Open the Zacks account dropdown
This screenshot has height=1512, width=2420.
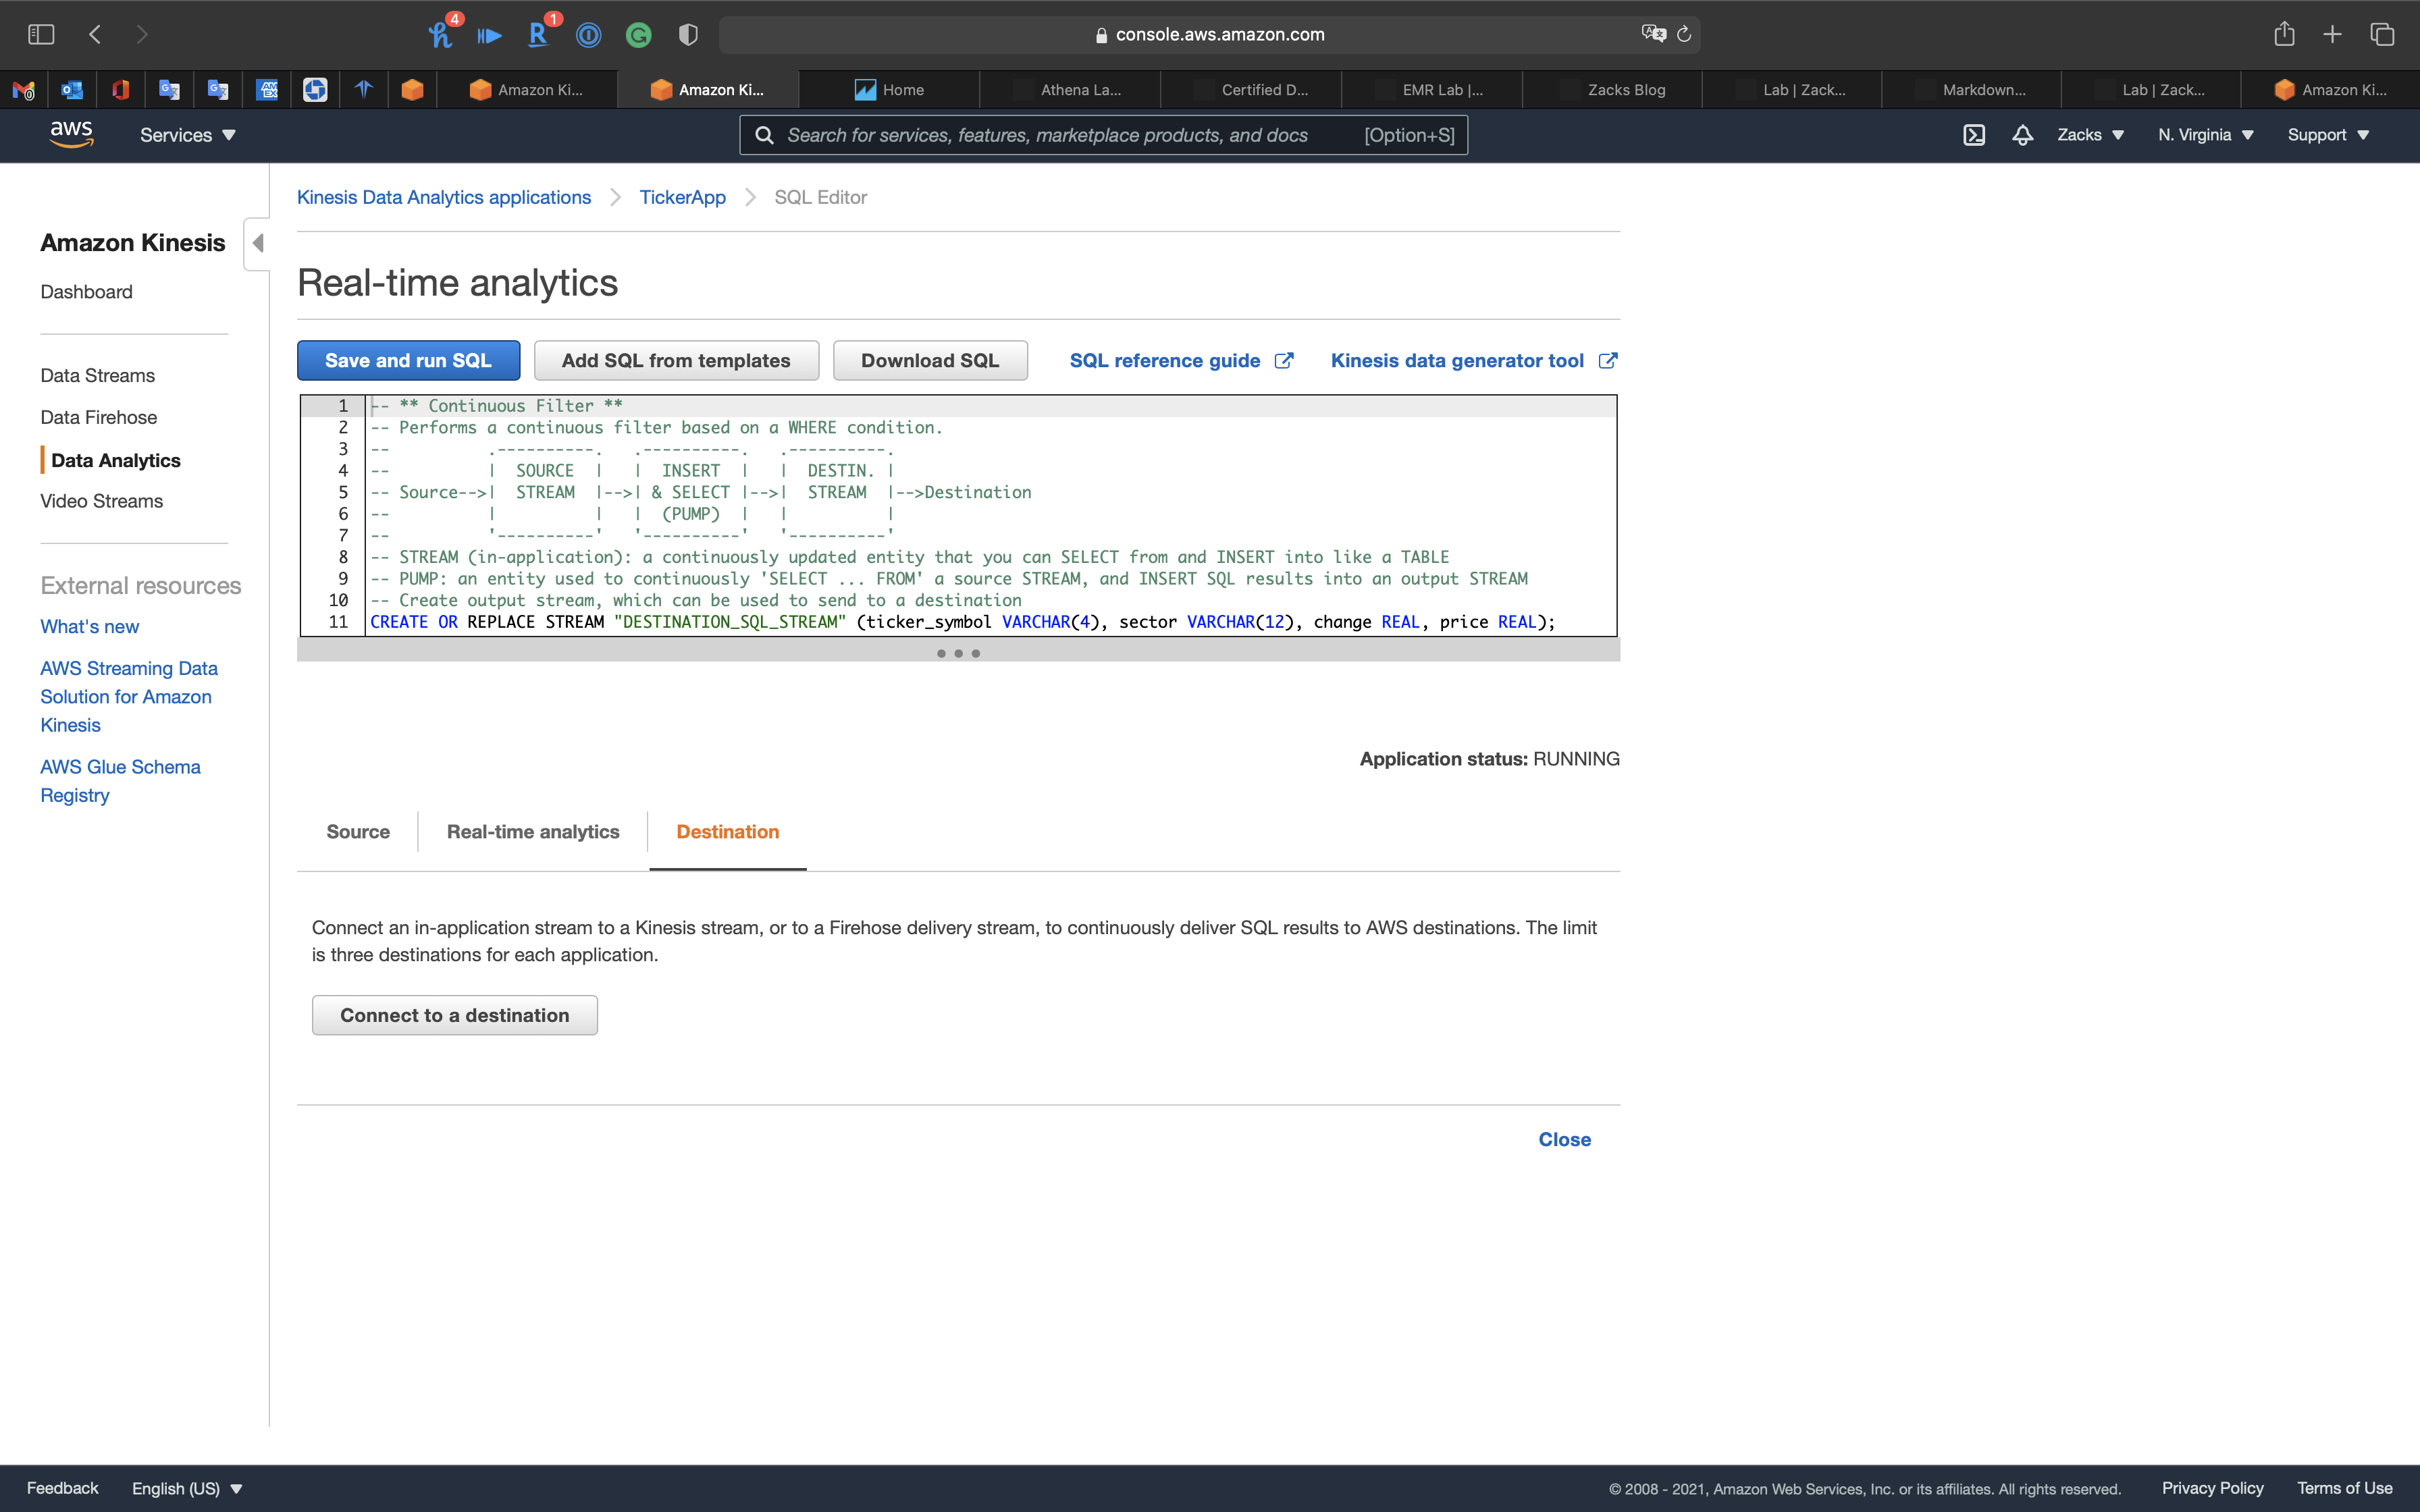[x=2090, y=135]
